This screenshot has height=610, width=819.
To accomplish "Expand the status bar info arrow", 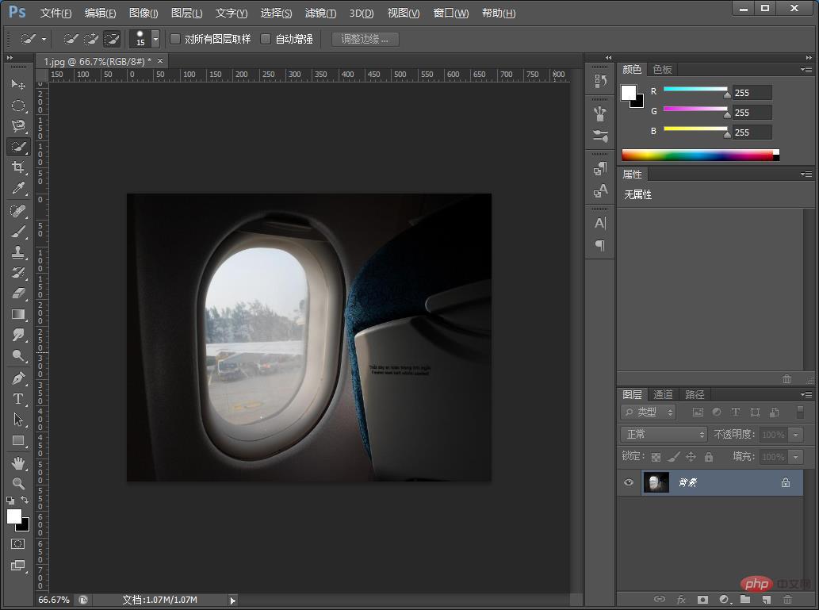I will [233, 600].
